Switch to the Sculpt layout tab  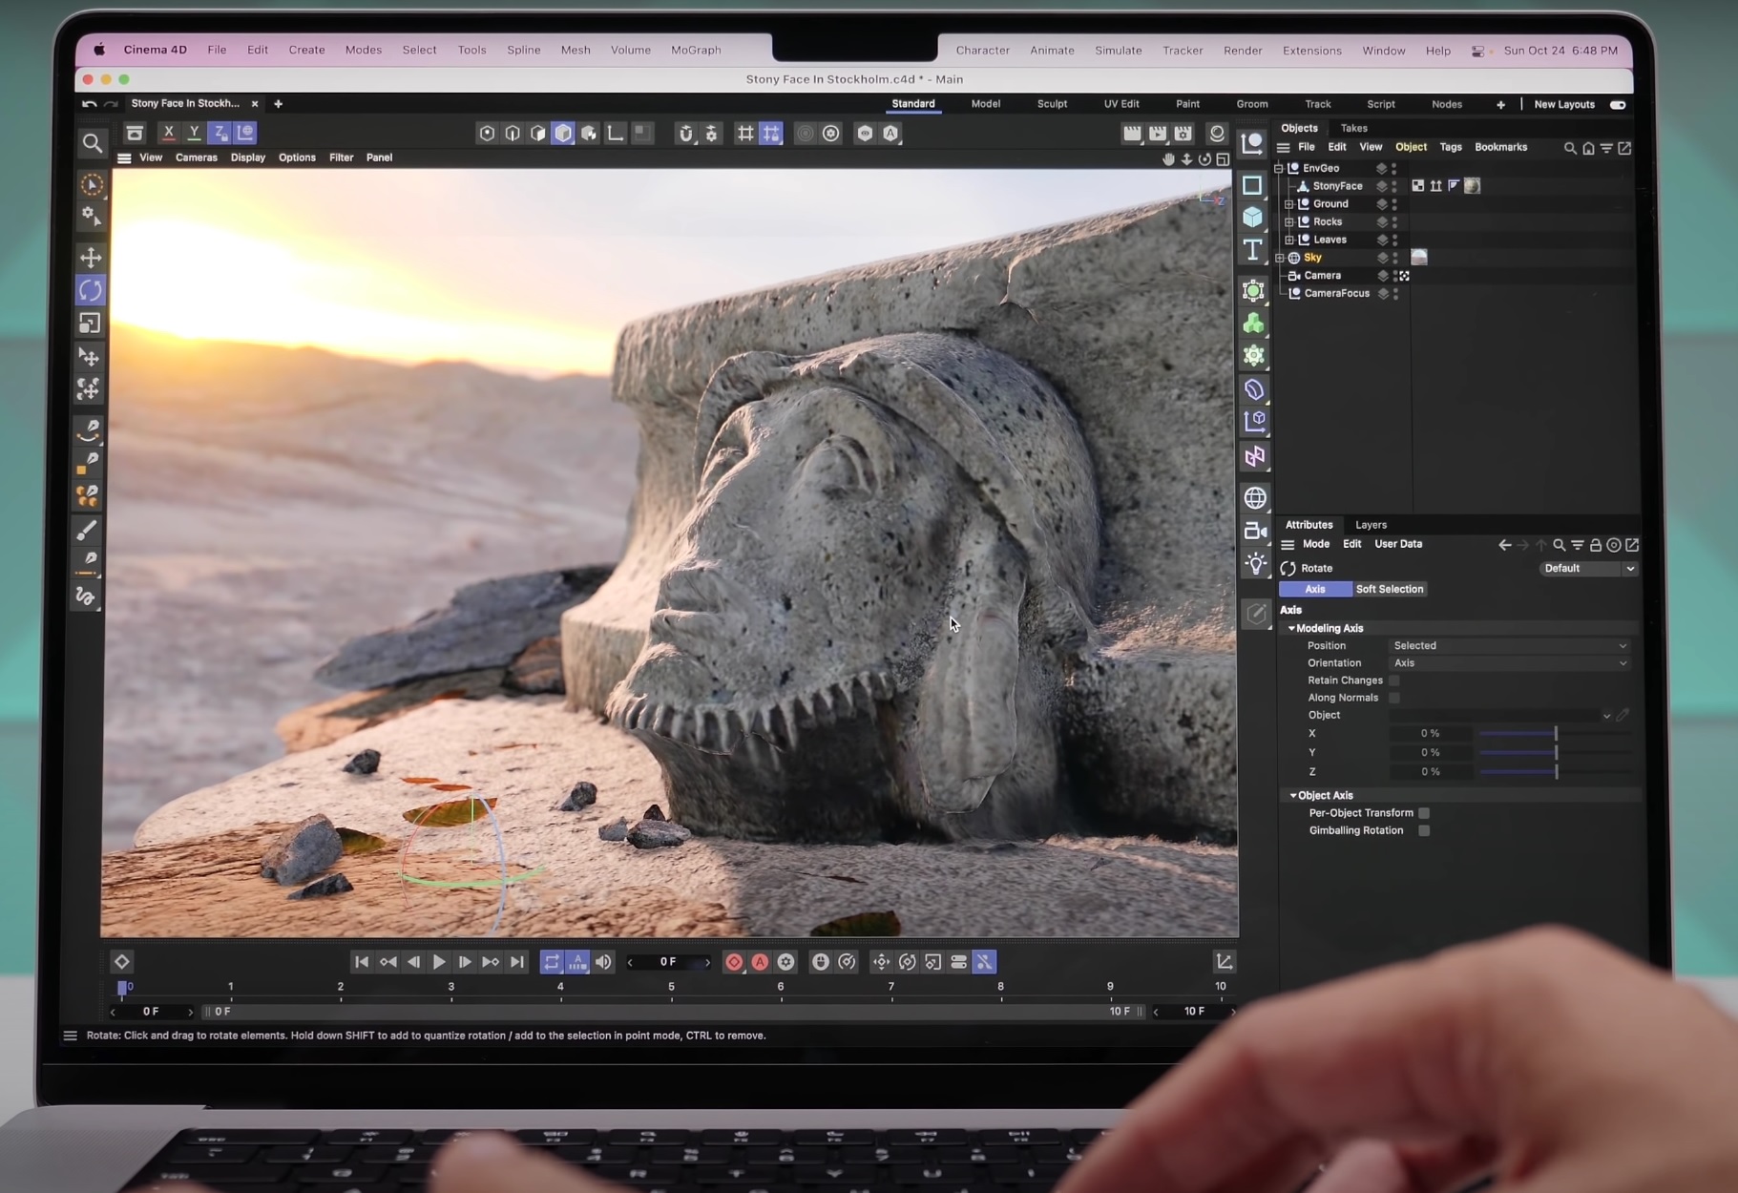click(1052, 104)
